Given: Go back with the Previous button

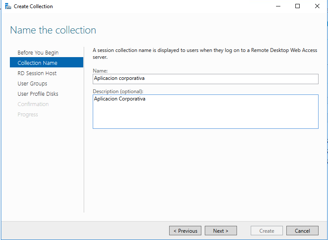Looking at the screenshot, I should (185, 231).
